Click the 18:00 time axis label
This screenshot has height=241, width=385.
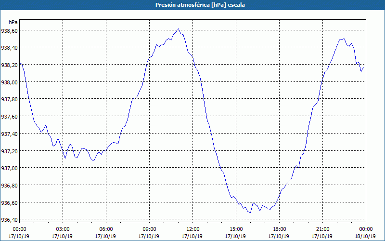[280, 229]
